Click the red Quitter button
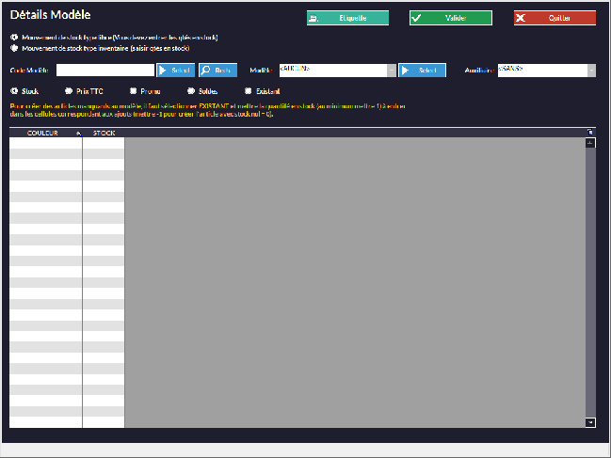 (555, 18)
